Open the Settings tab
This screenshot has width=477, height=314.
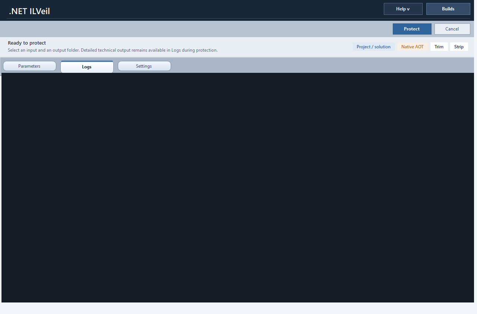coord(144,66)
